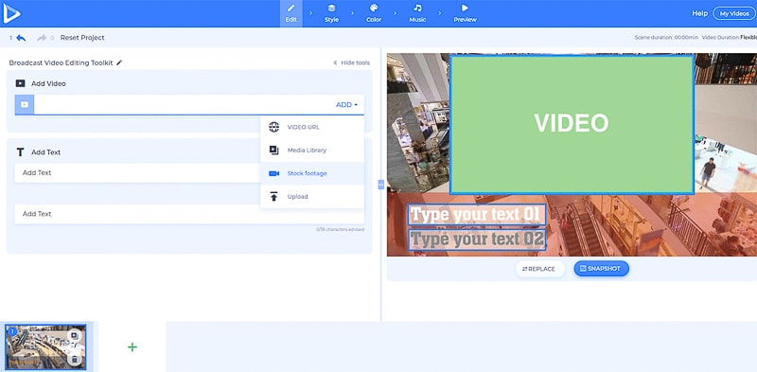Open the Help link
Image resolution: width=757 pixels, height=372 pixels.
699,13
